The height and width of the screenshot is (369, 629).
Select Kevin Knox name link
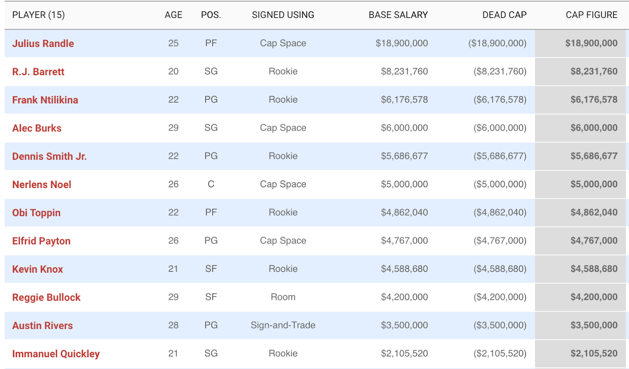click(37, 269)
